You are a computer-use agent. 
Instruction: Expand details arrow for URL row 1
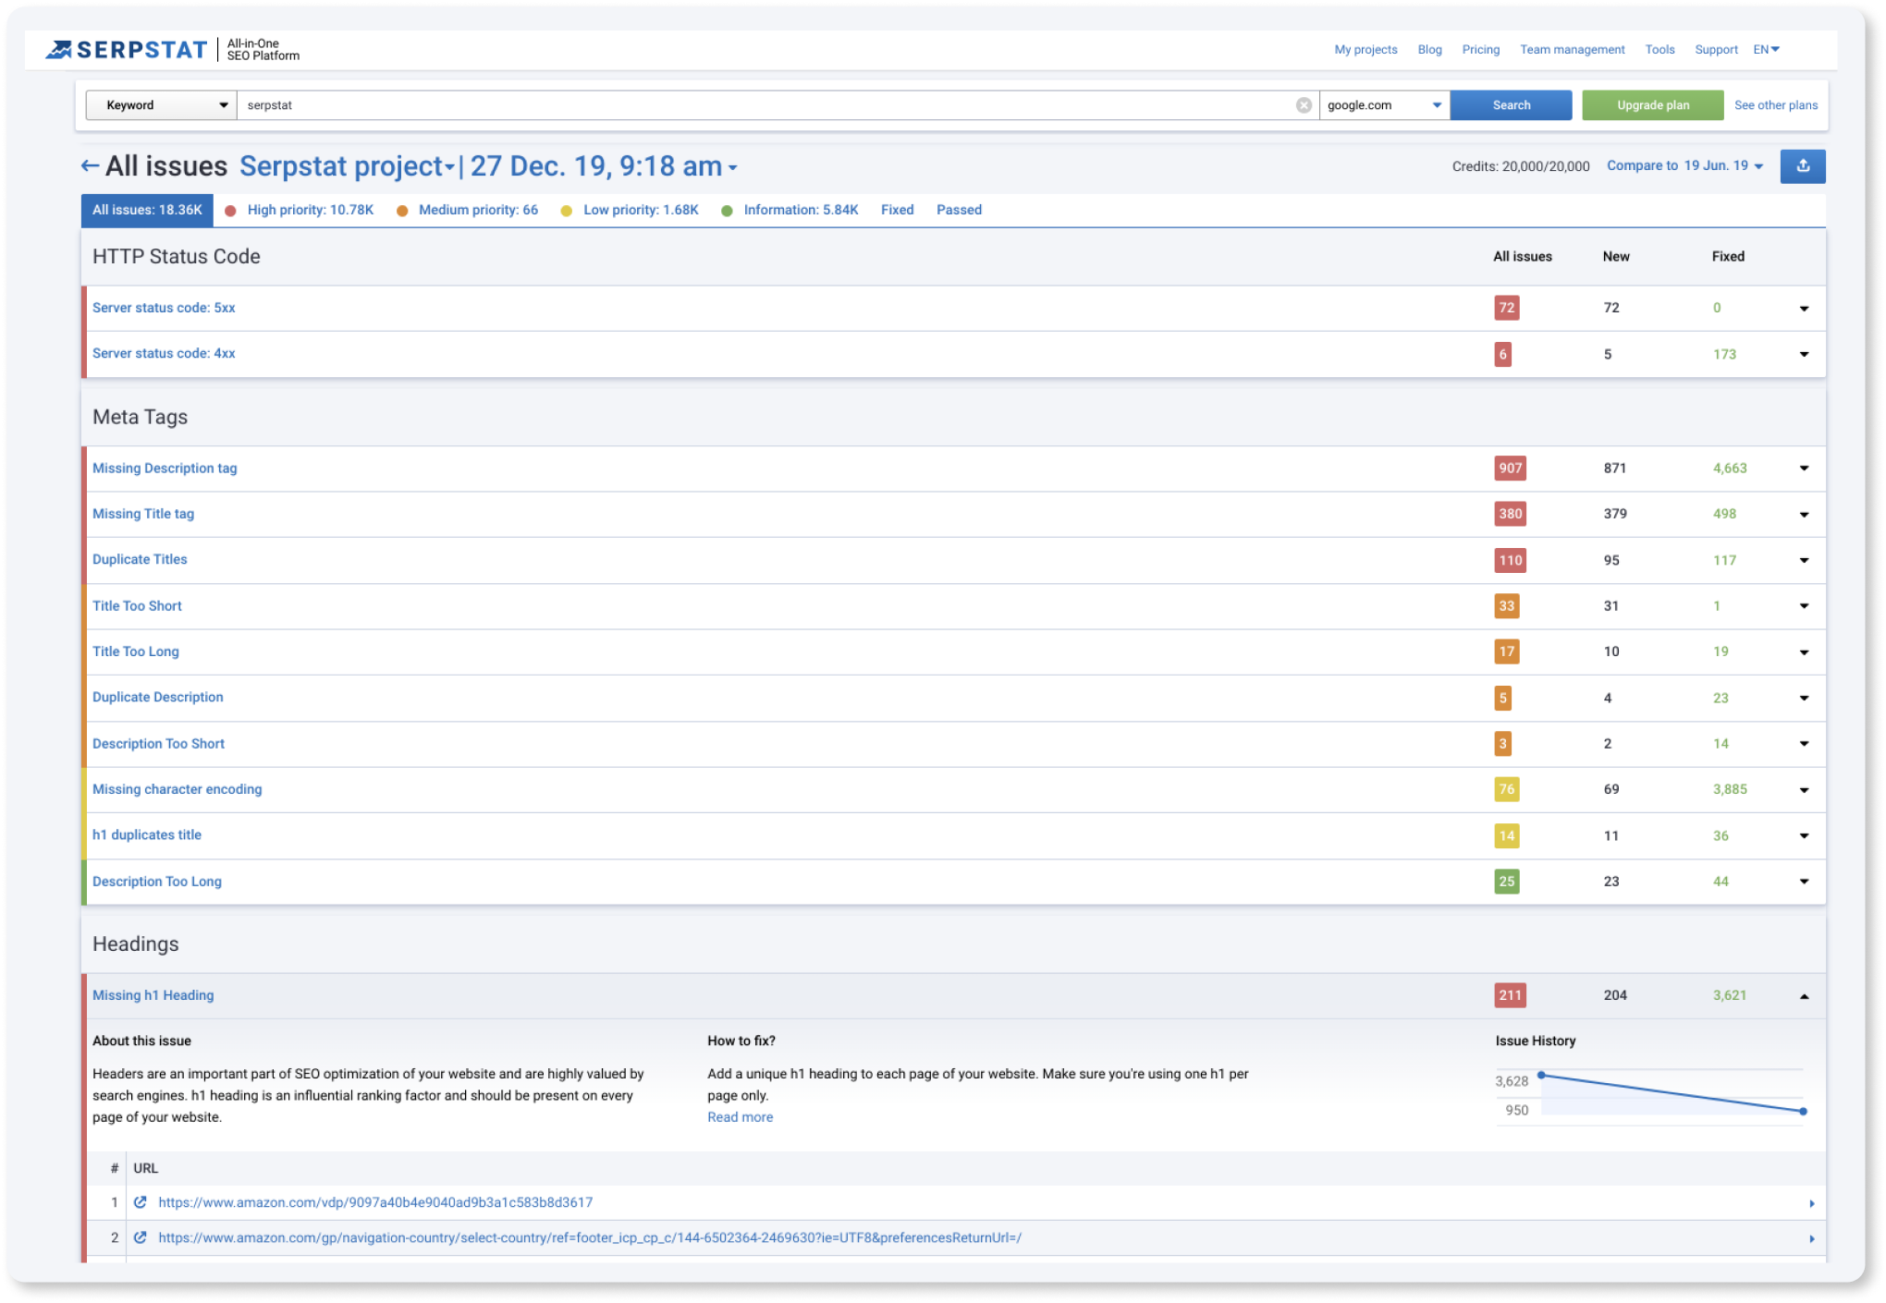pyautogui.click(x=1811, y=1203)
